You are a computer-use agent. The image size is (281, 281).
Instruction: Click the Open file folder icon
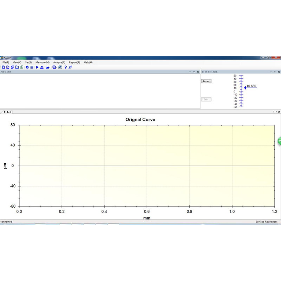8,67
